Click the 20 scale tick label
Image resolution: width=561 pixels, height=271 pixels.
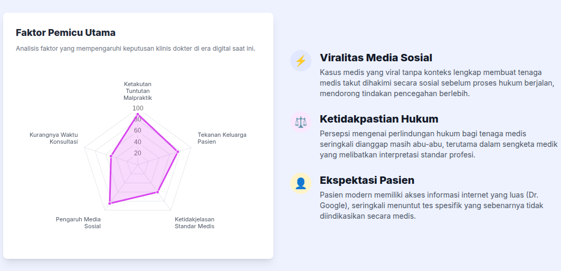(138, 153)
